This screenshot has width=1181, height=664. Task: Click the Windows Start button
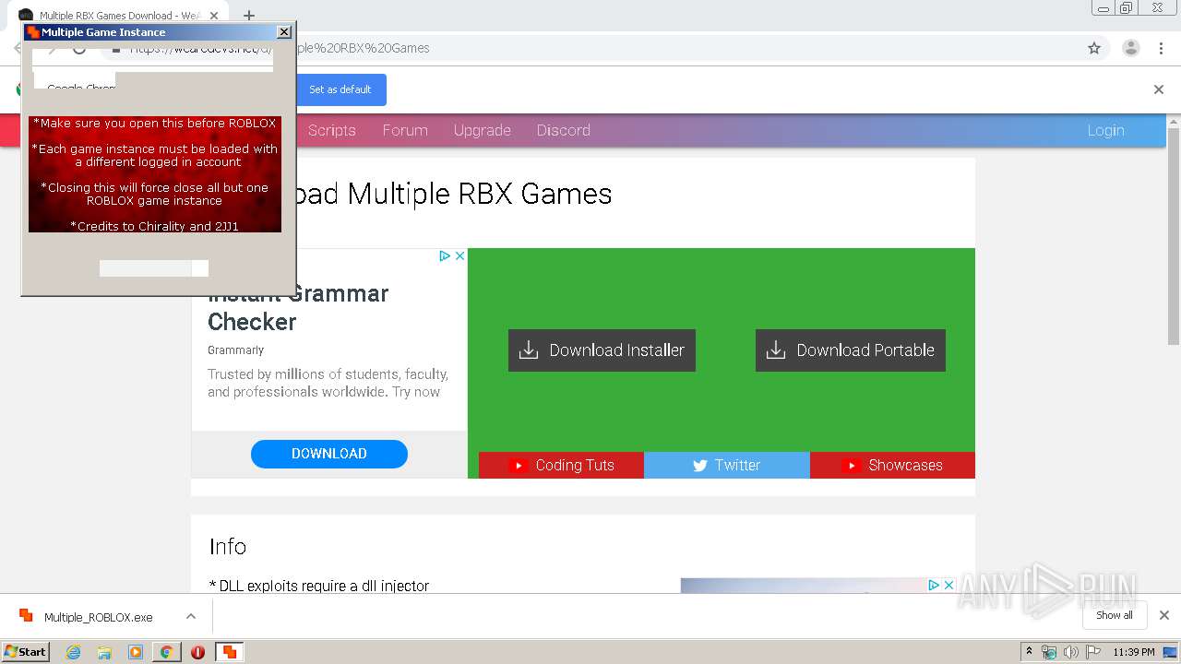pyautogui.click(x=25, y=651)
